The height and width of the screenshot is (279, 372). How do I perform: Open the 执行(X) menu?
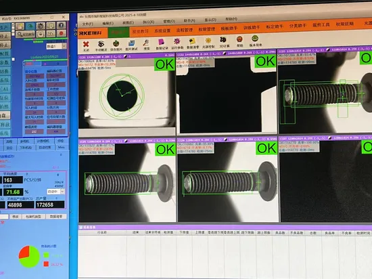pos(149,22)
